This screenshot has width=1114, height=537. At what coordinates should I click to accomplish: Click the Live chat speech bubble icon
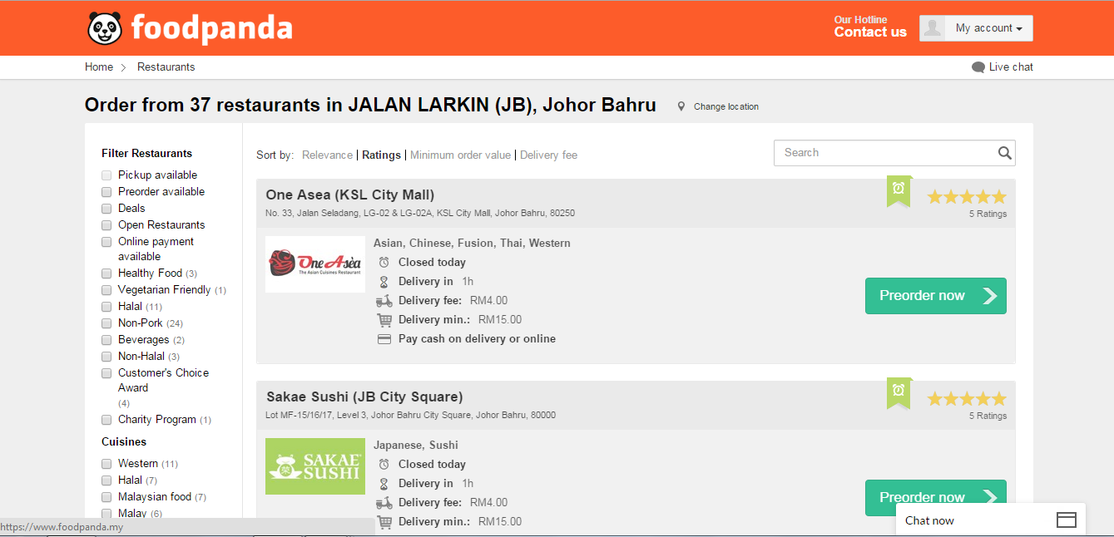978,67
